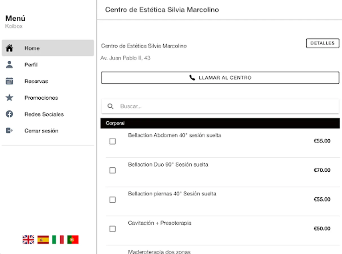Screen dimensions: 342x254
Task: Go to the Reservas menu item
Action: (36, 81)
